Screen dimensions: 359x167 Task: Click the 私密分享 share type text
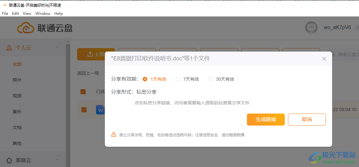tap(146, 92)
